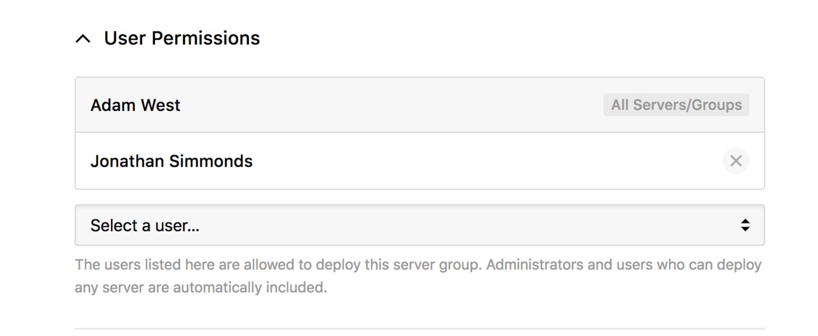Select the Jonathan Simmonds name
This screenshot has height=336, width=818.
point(171,161)
